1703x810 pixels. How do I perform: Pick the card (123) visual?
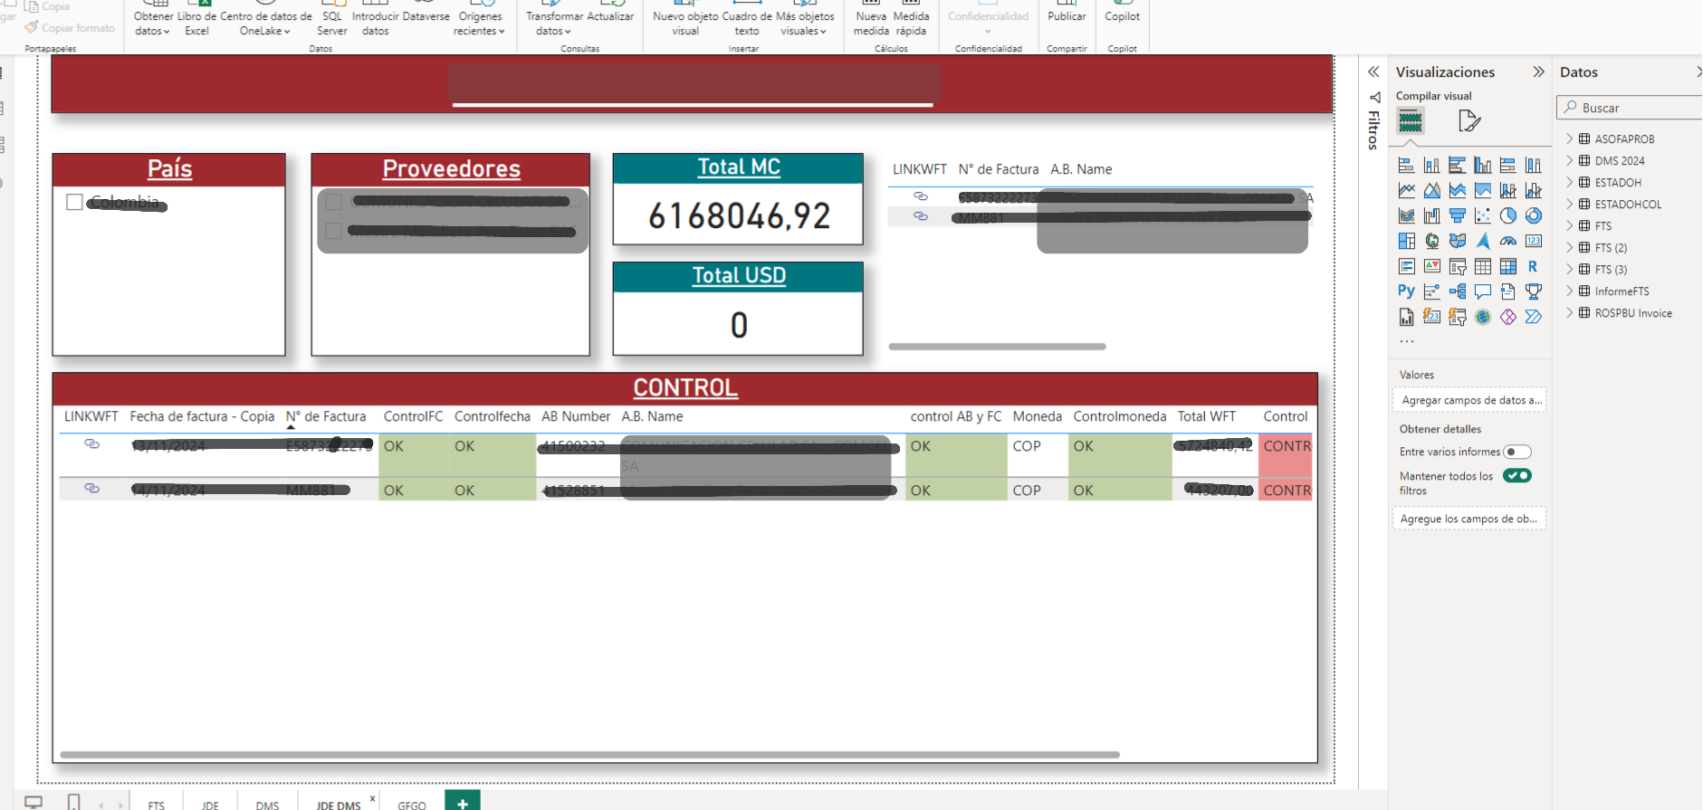tap(1533, 242)
